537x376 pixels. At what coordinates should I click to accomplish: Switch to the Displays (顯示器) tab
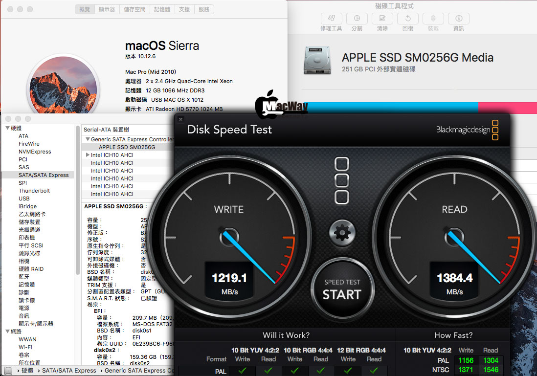coord(107,9)
